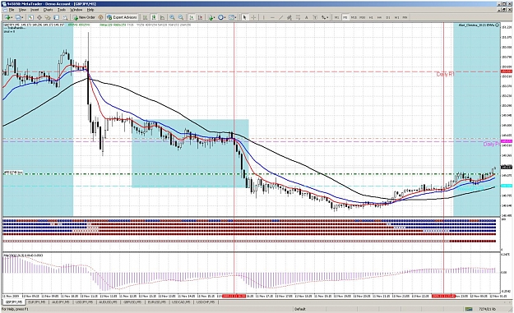Image resolution: width=514 pixels, height=313 pixels.
Task: Restore the inner chart window size
Action: click(x=505, y=10)
